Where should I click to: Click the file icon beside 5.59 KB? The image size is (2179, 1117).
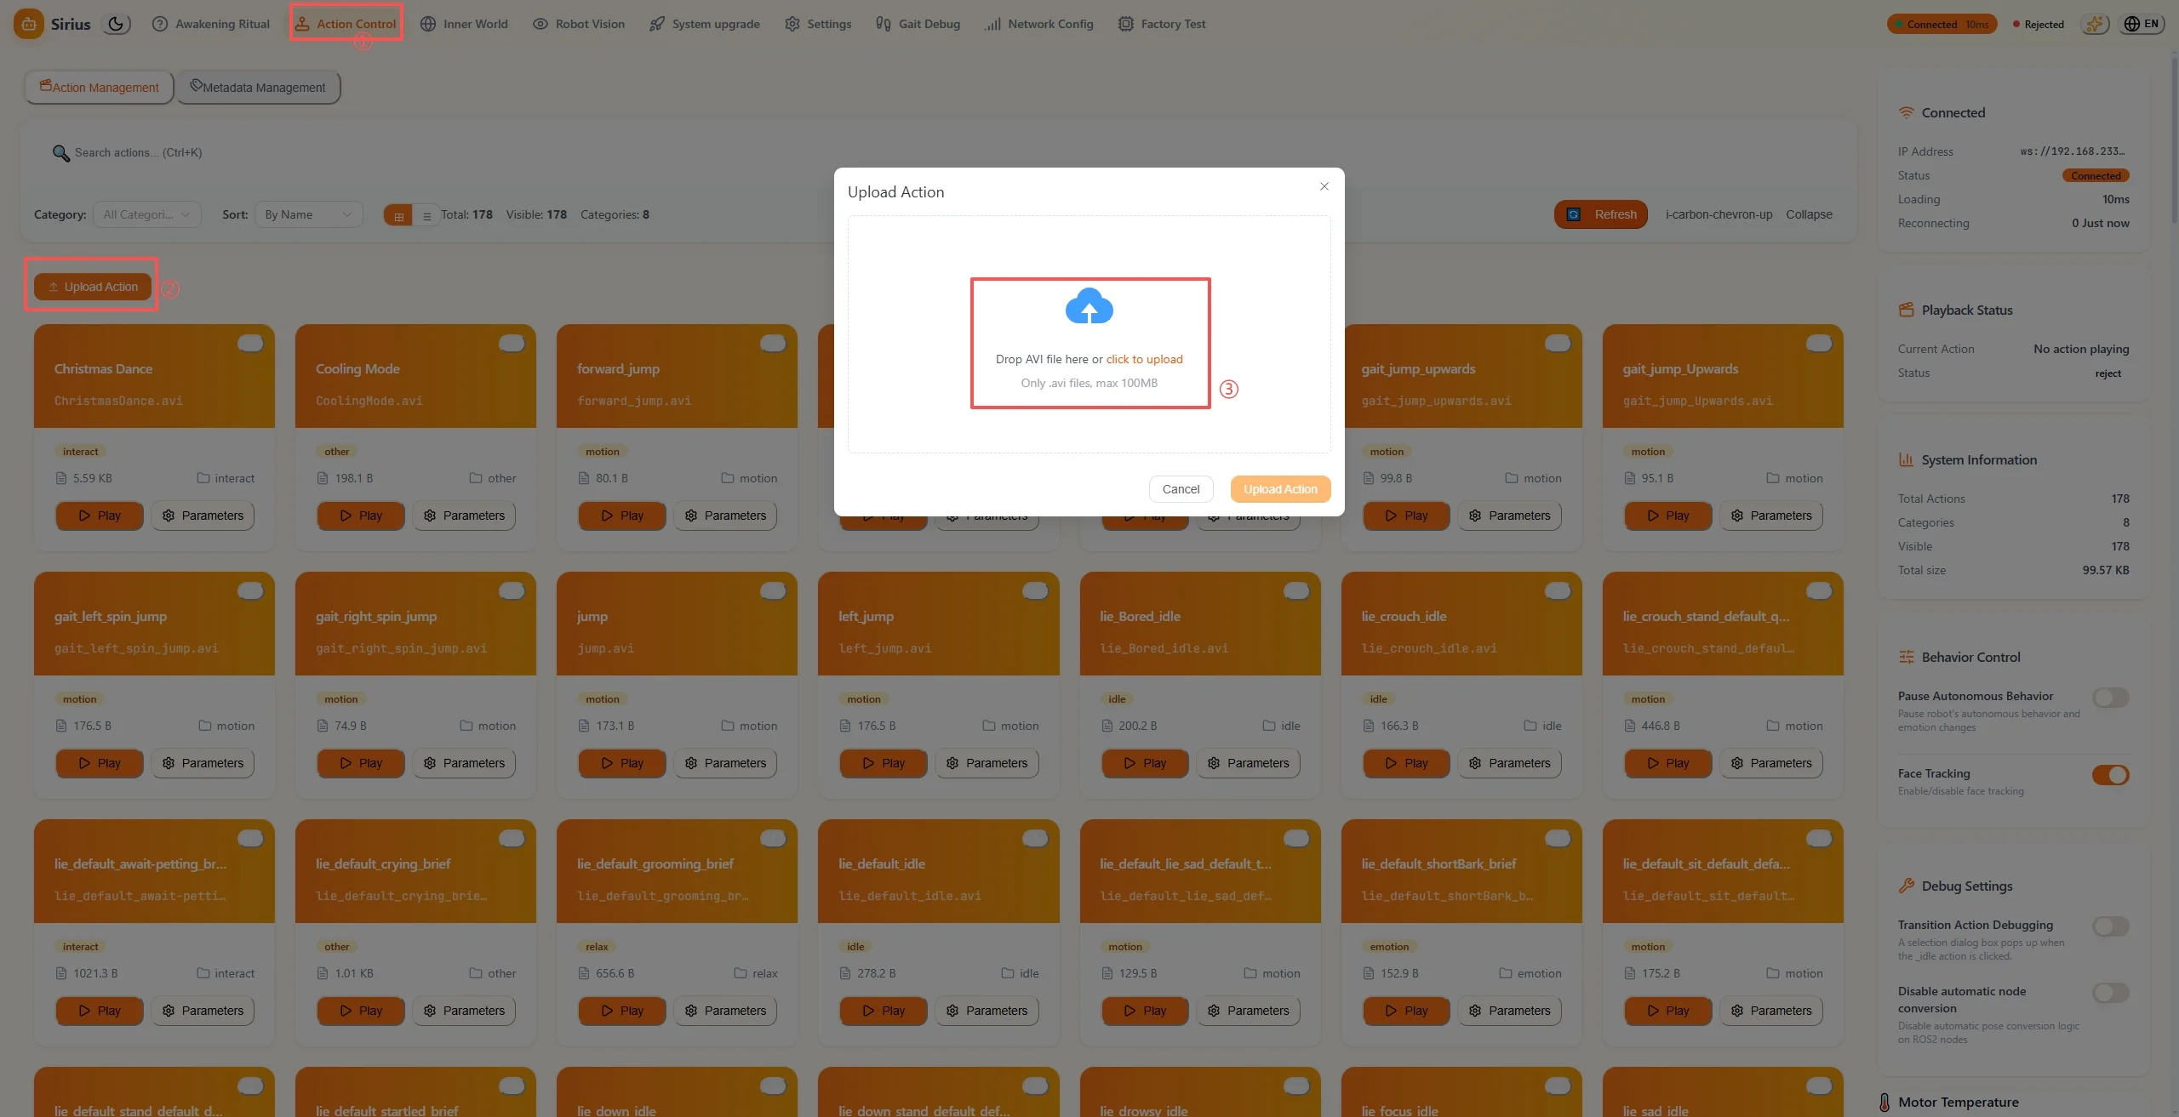pos(61,478)
